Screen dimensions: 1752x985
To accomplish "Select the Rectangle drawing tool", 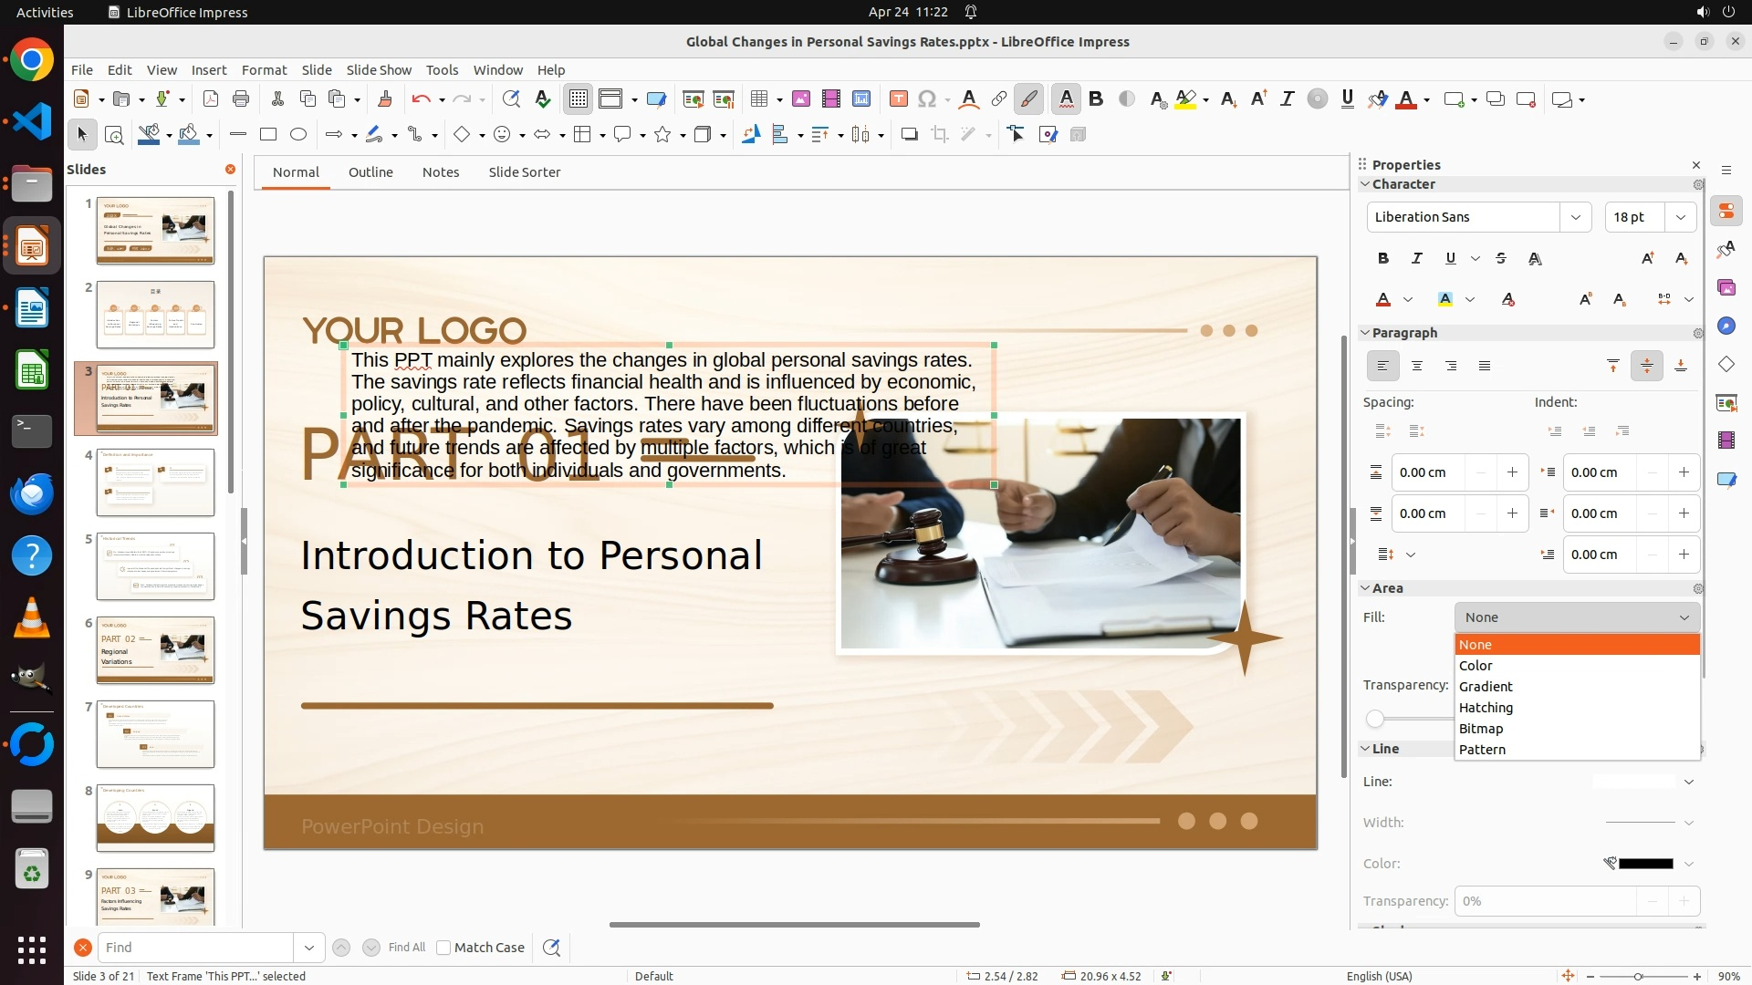I will pos(268,135).
